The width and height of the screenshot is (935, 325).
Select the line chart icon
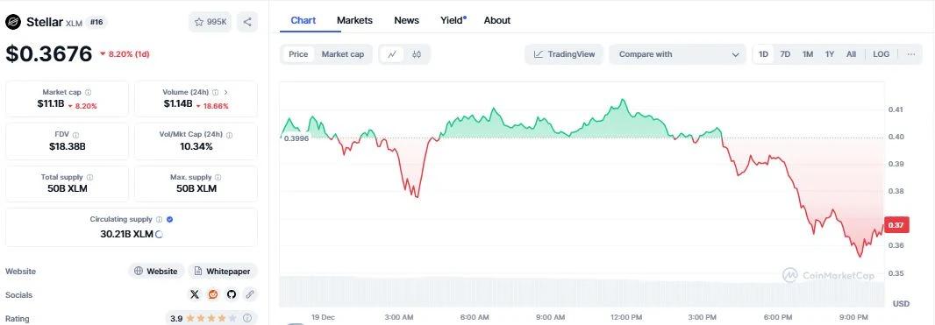392,54
